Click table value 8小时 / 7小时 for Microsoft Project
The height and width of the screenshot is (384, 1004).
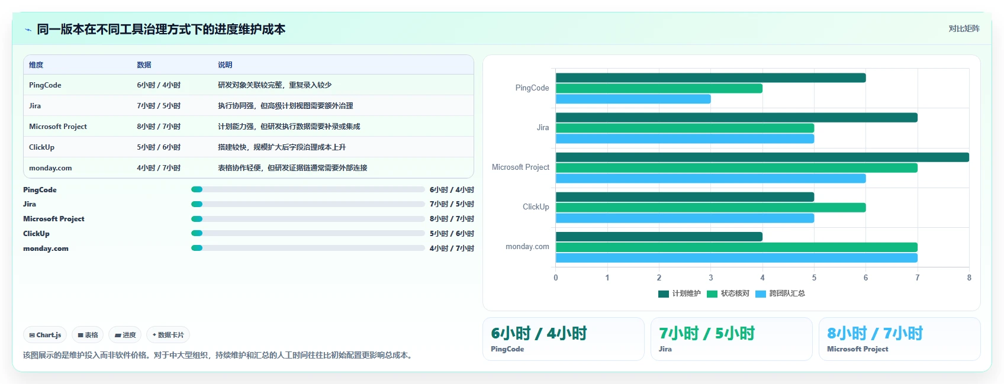coord(159,127)
